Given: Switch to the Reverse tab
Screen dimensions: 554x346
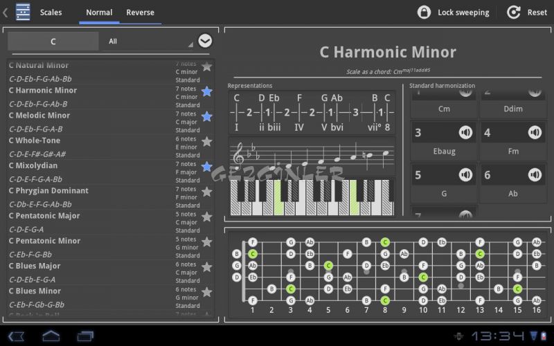Looking at the screenshot, I should click(141, 12).
